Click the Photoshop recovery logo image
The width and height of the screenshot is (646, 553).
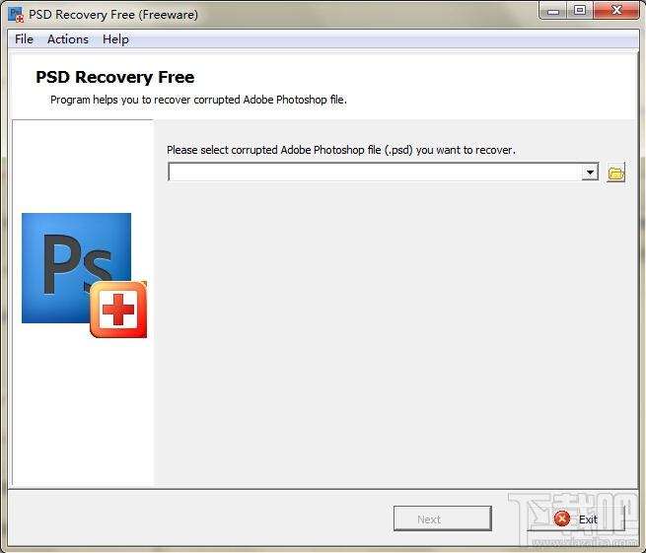click(85, 275)
